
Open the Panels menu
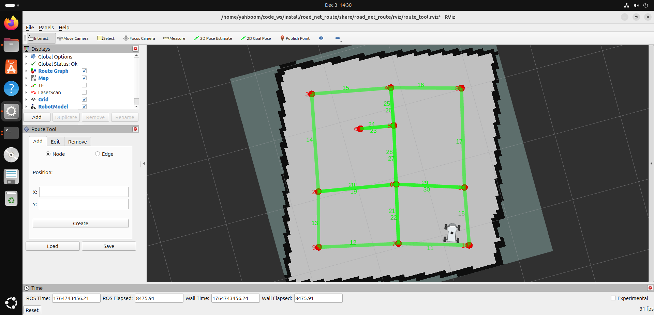(46, 28)
